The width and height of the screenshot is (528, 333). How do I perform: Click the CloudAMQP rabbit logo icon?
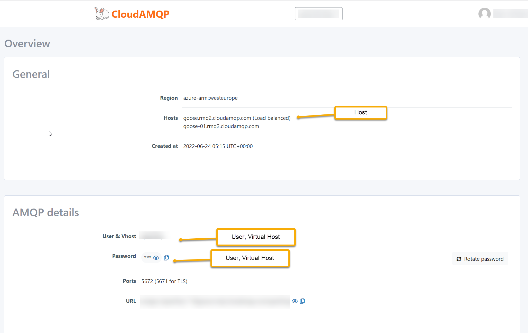tap(101, 14)
